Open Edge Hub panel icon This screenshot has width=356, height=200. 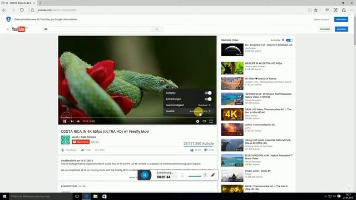coord(327,10)
